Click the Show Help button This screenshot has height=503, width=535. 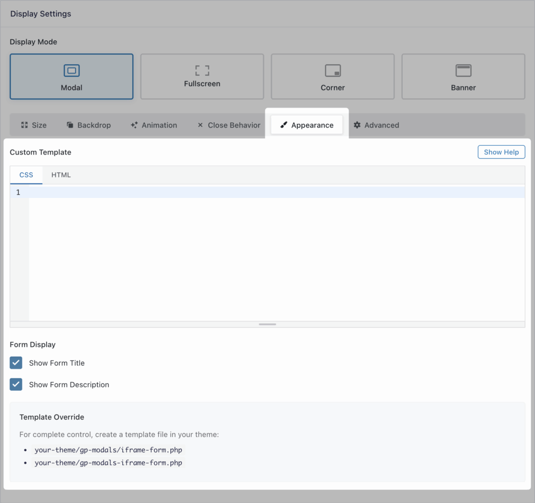point(501,152)
